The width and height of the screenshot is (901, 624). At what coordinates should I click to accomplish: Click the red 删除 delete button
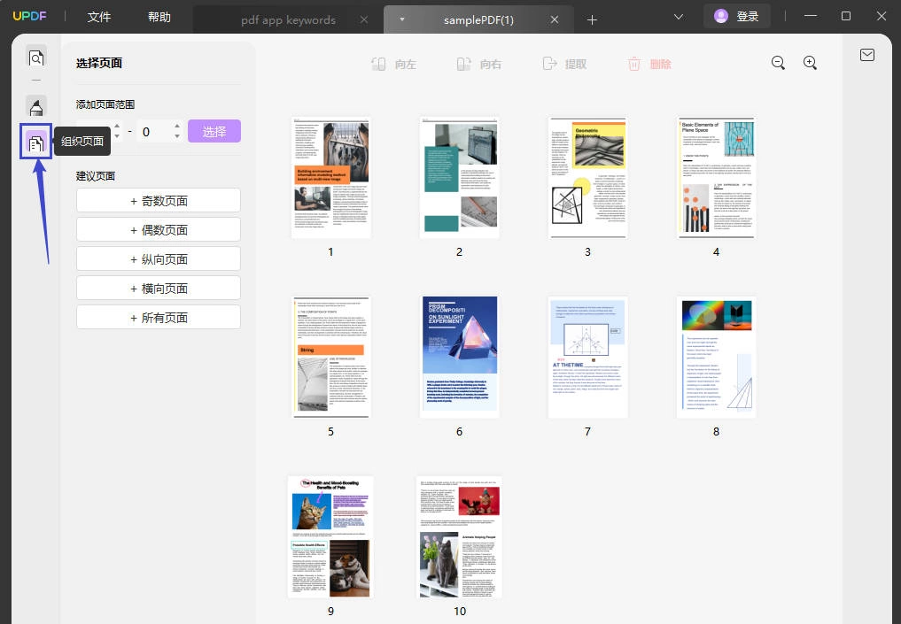[649, 65]
